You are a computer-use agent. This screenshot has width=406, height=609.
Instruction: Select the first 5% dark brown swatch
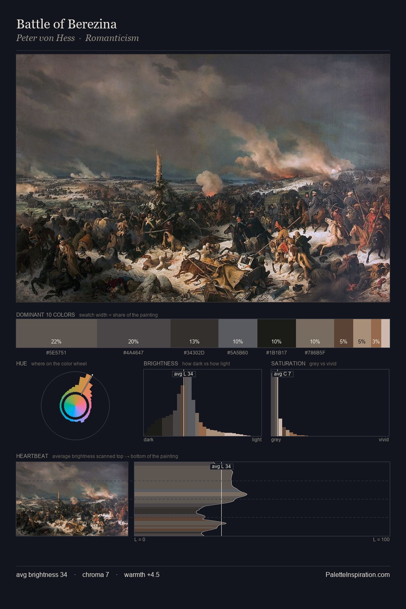pyautogui.click(x=343, y=333)
